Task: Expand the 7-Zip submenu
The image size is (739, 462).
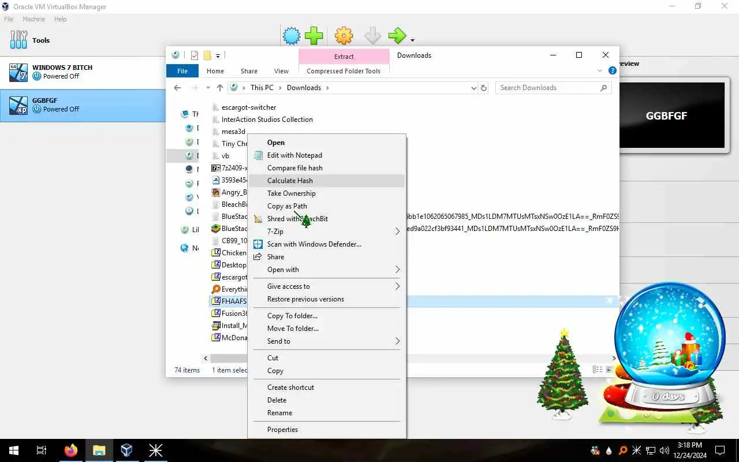Action: coord(327,232)
